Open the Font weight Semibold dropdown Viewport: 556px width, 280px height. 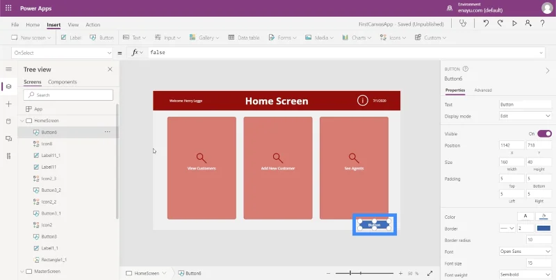click(x=525, y=274)
